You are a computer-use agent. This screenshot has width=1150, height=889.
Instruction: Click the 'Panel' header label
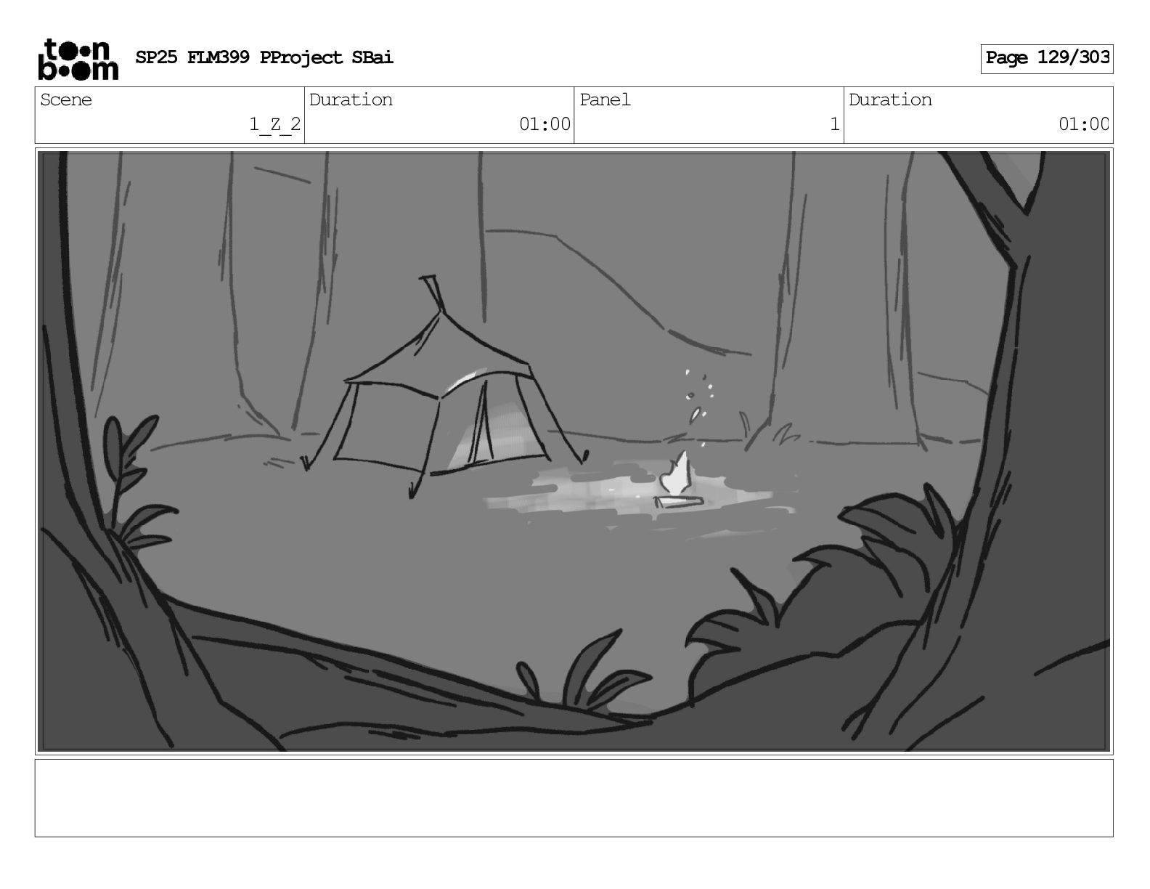click(605, 100)
